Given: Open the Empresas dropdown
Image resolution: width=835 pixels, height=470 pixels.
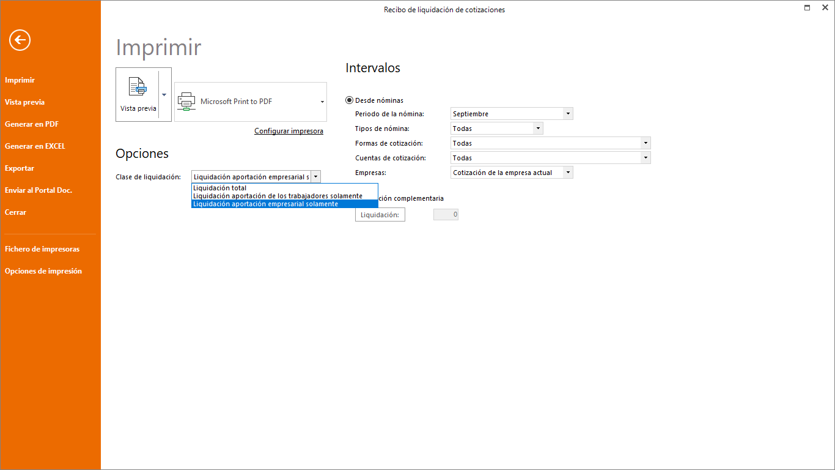Looking at the screenshot, I should pyautogui.click(x=568, y=173).
